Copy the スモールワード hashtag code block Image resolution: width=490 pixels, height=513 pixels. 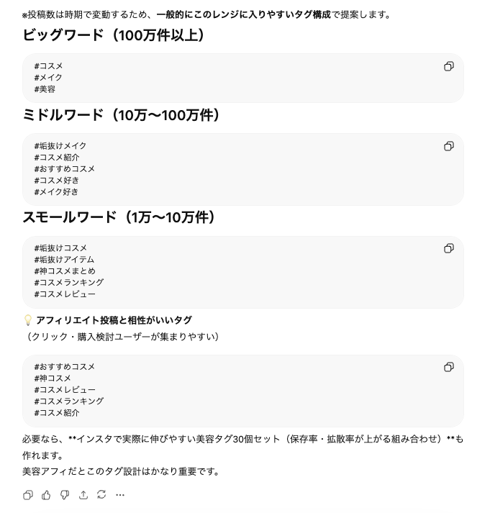[x=449, y=248]
